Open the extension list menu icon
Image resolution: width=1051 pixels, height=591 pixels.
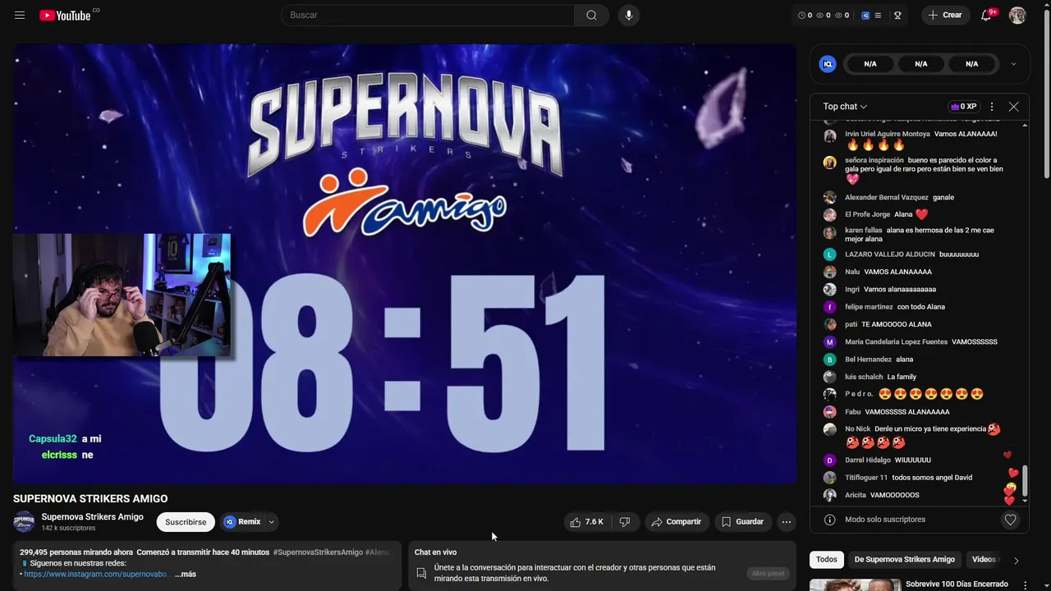[878, 15]
